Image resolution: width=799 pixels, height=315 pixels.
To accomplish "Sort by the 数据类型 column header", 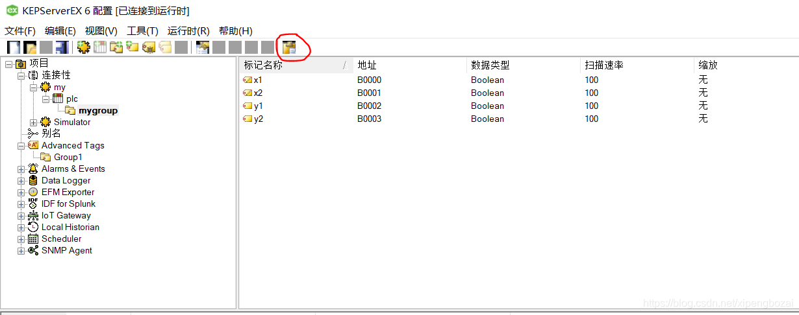I will [524, 65].
